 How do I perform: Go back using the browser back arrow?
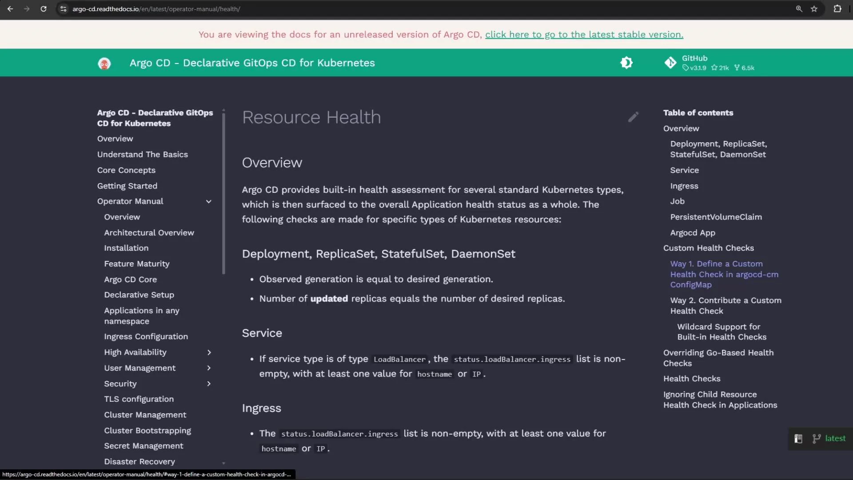(10, 9)
